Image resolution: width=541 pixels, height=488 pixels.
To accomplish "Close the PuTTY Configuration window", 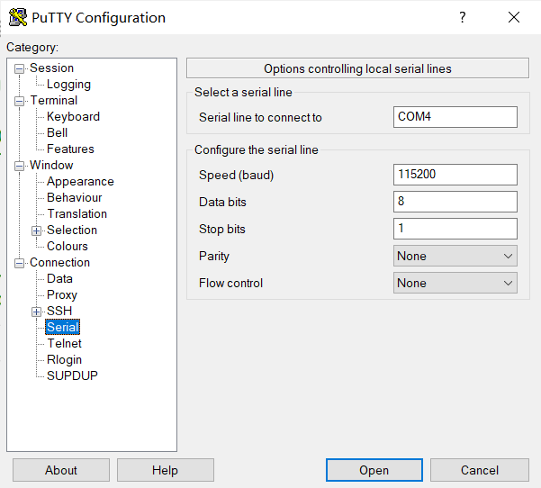I will [514, 17].
